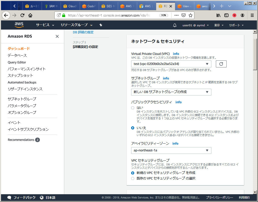258x202 pixels.
Task: Open the Virtual Private Cloud dropdown
Action: [171, 64]
